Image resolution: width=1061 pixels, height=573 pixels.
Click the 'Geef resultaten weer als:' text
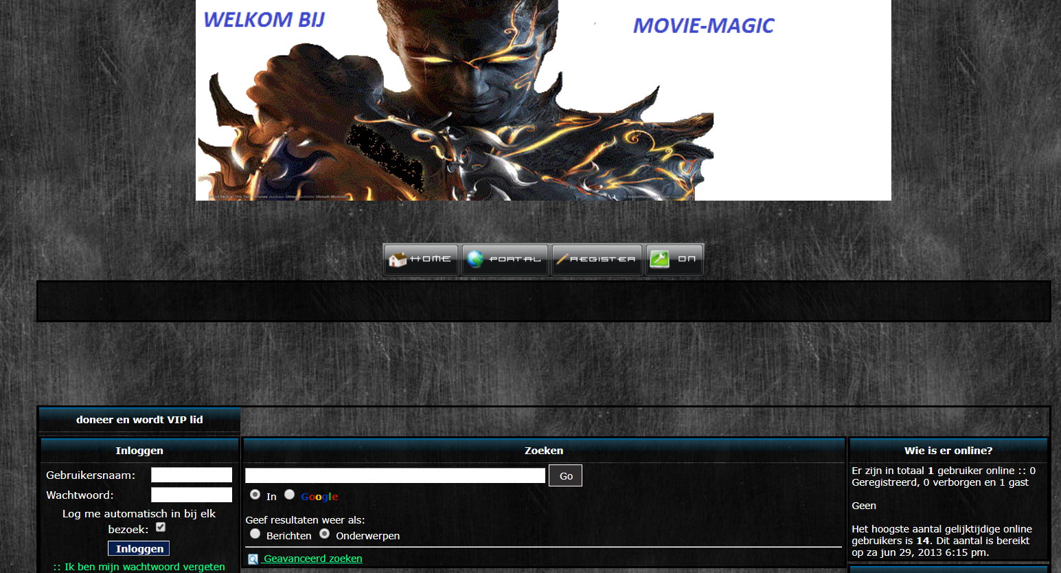pos(305,520)
